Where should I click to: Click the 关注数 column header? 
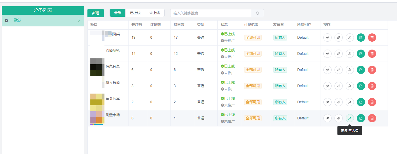tap(137, 25)
